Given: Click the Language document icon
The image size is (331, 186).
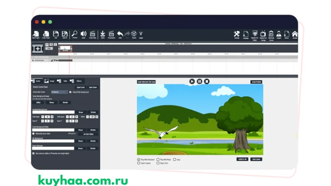Looking at the screenshot, I should 246,35.
